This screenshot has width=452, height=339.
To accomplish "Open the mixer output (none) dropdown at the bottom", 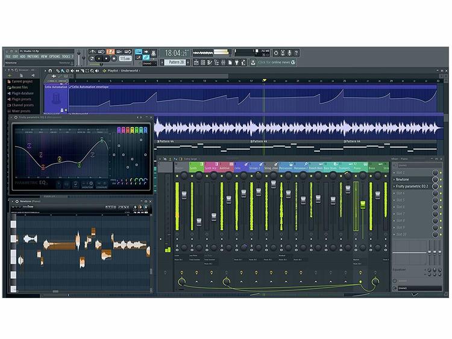I will [x=419, y=288].
